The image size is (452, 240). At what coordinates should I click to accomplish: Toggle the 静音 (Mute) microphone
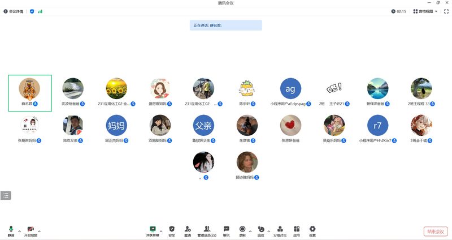tap(11, 230)
